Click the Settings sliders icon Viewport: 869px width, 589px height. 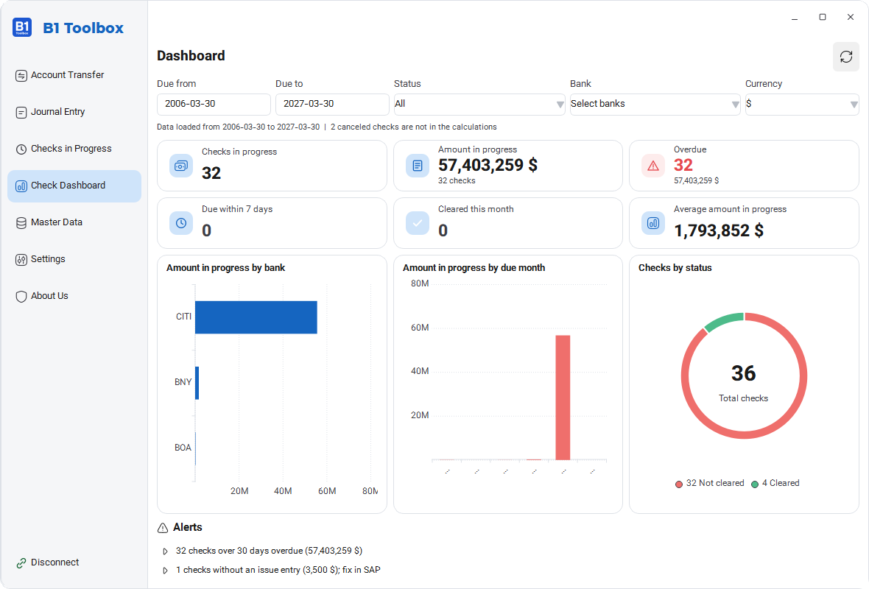click(21, 259)
